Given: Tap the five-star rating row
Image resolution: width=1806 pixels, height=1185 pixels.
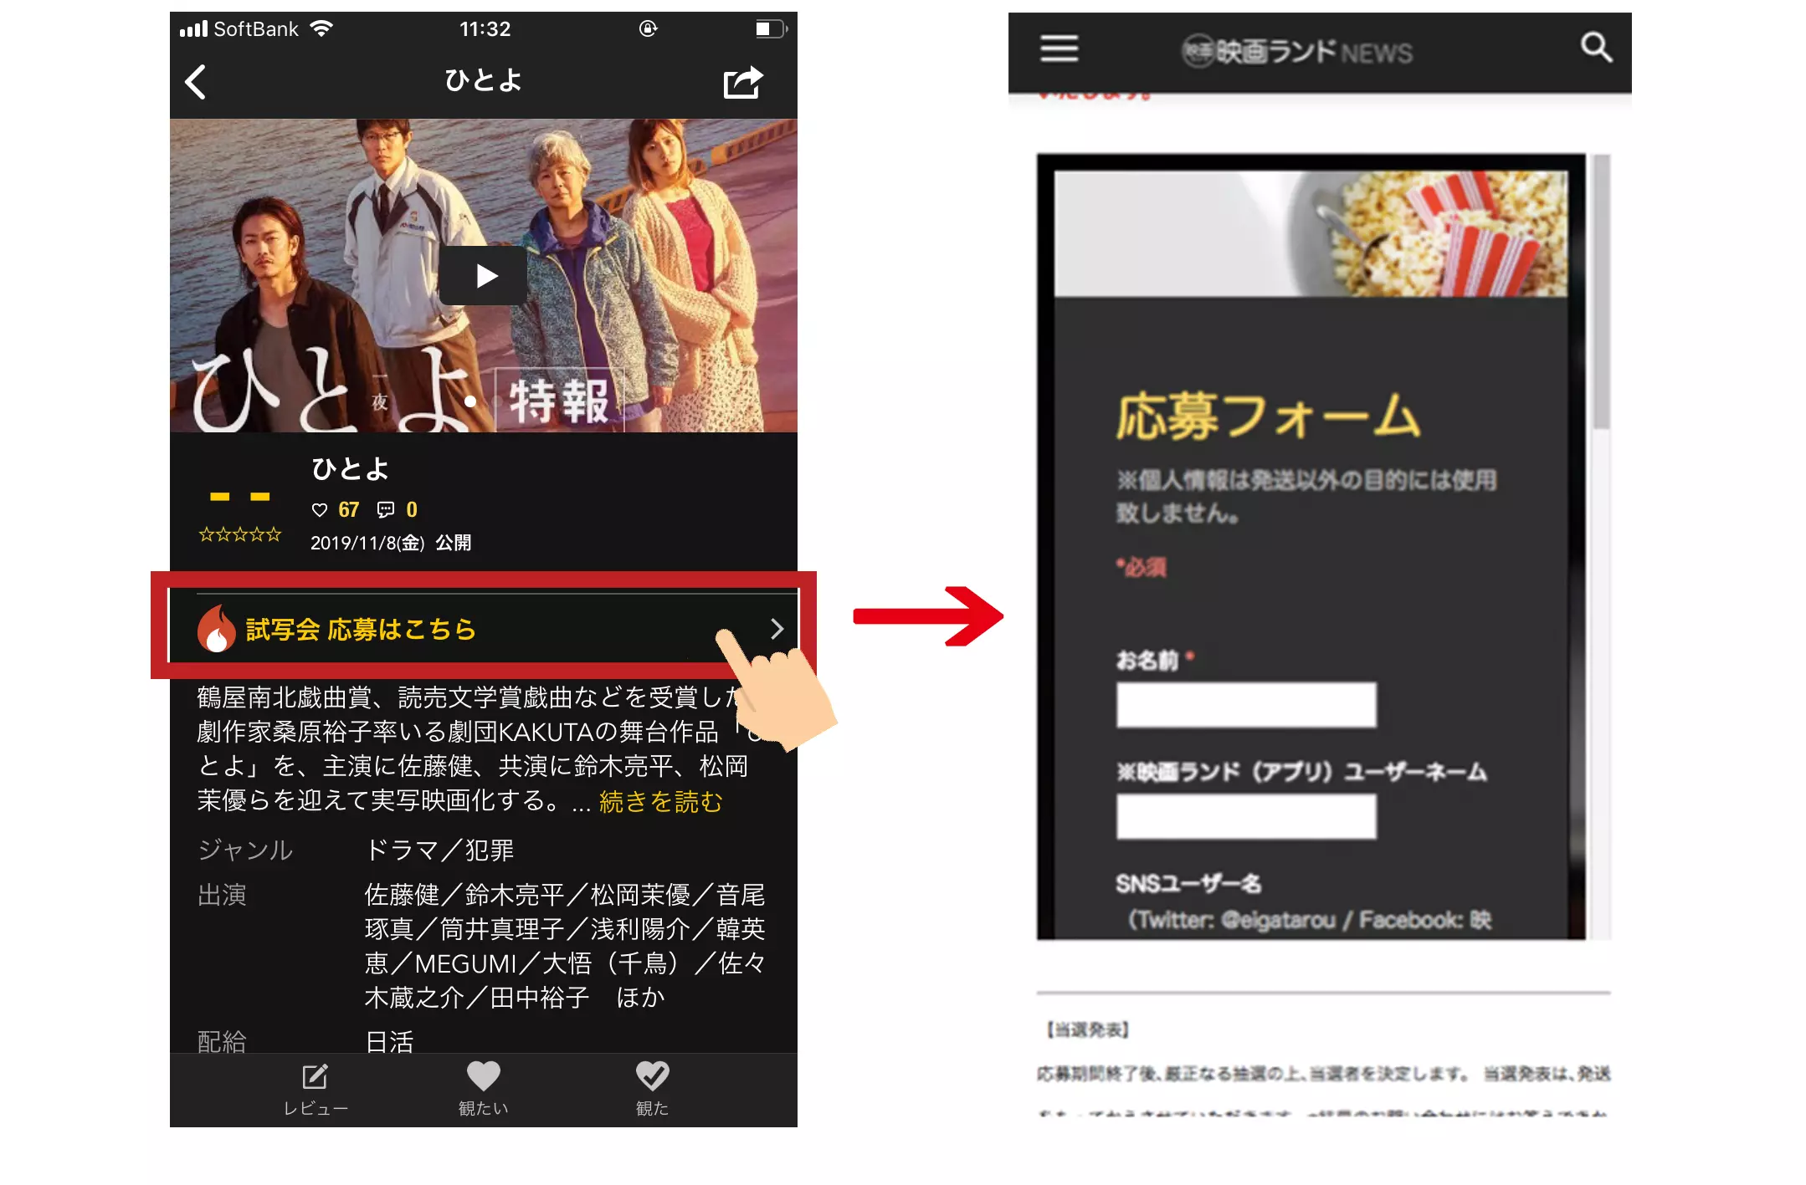Looking at the screenshot, I should tap(240, 534).
